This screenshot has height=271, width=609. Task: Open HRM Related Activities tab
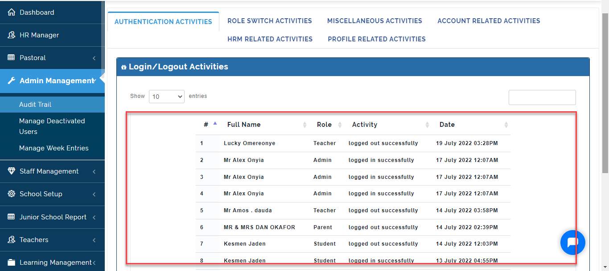(x=270, y=39)
